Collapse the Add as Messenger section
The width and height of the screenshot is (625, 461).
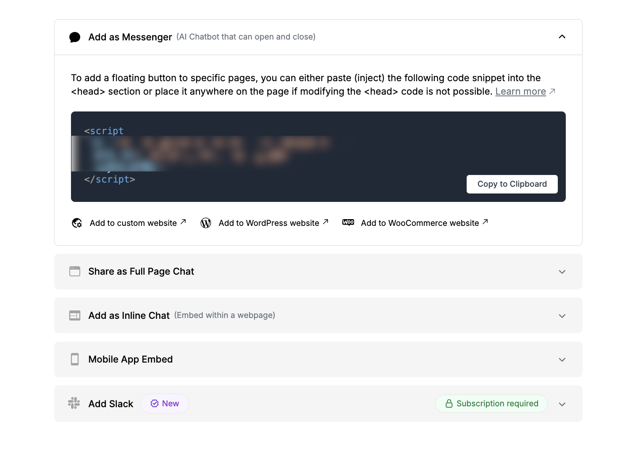tap(562, 37)
